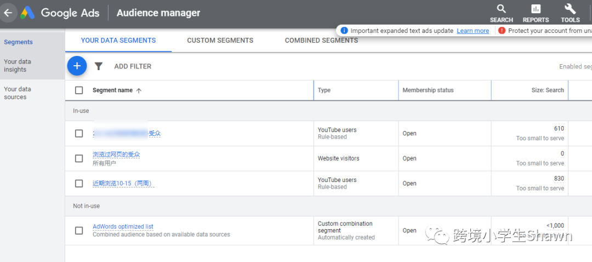
Task: Open the Tools wrench icon
Action: (570, 9)
